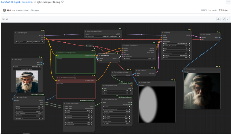231x134 pixels.
Task: Click the shape_height value in Create Shape Mask
Action: click(79, 124)
